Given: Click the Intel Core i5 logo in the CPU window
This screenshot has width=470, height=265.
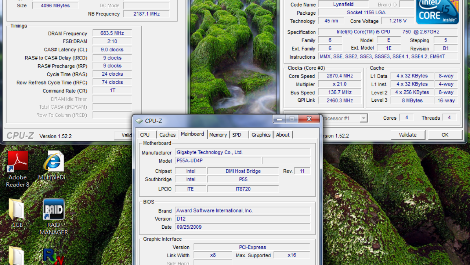Looking at the screenshot, I should (437, 12).
